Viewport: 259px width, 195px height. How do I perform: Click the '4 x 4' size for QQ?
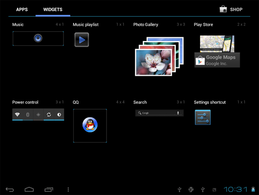[x=120, y=102]
